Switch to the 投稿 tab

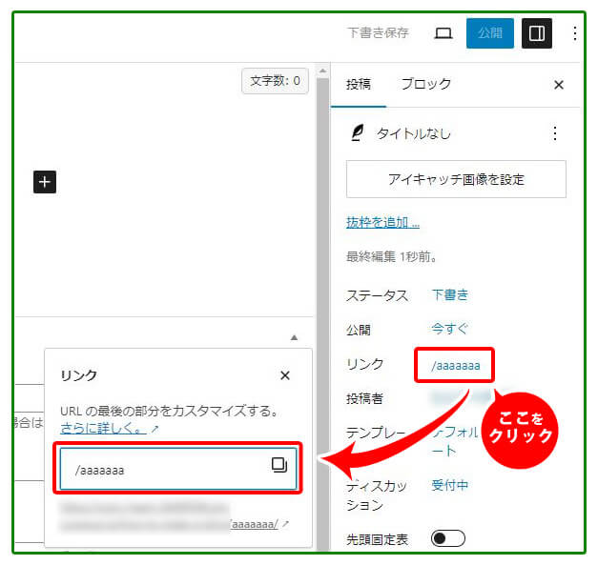358,84
